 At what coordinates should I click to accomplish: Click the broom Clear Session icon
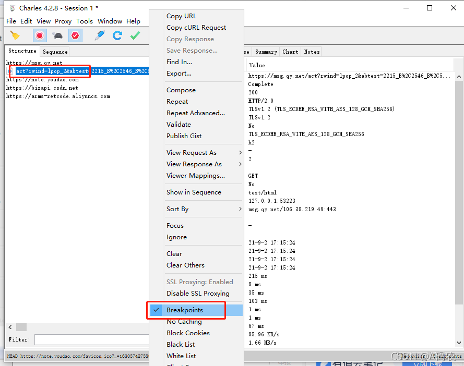(x=15, y=36)
